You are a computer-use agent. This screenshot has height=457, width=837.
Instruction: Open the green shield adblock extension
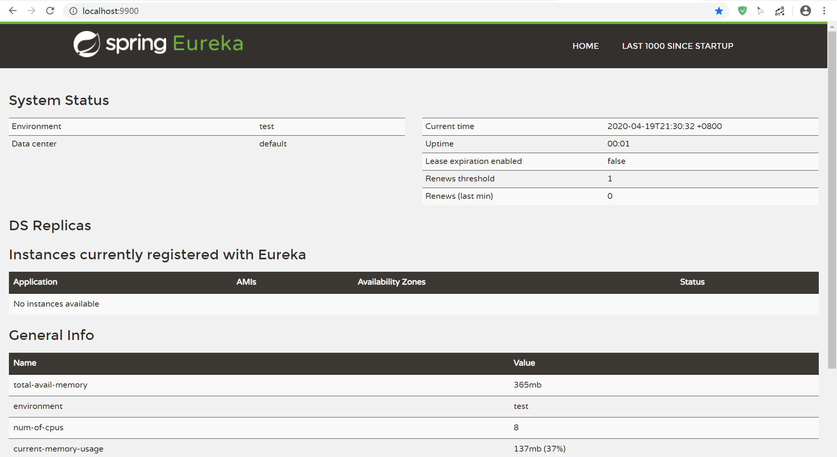(x=742, y=11)
